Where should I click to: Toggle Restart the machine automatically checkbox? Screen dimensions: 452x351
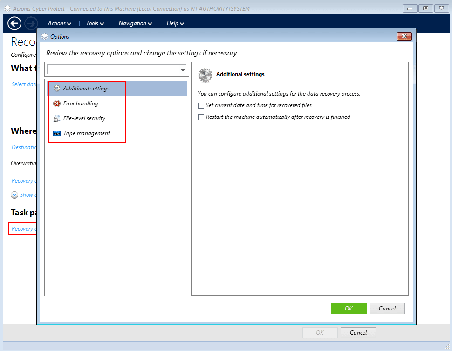[201, 117]
